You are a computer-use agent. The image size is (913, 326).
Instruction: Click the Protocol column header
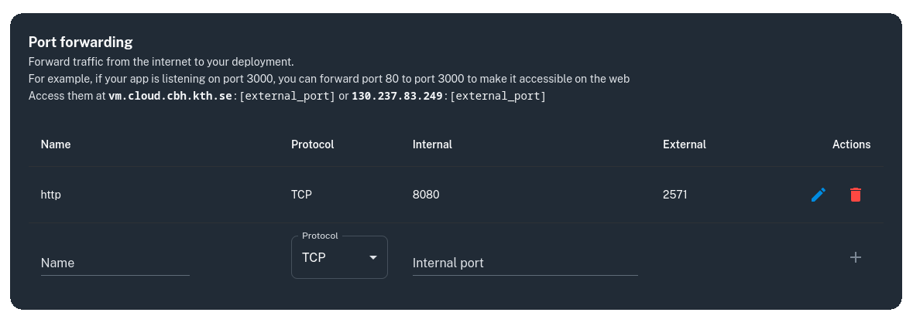point(312,144)
